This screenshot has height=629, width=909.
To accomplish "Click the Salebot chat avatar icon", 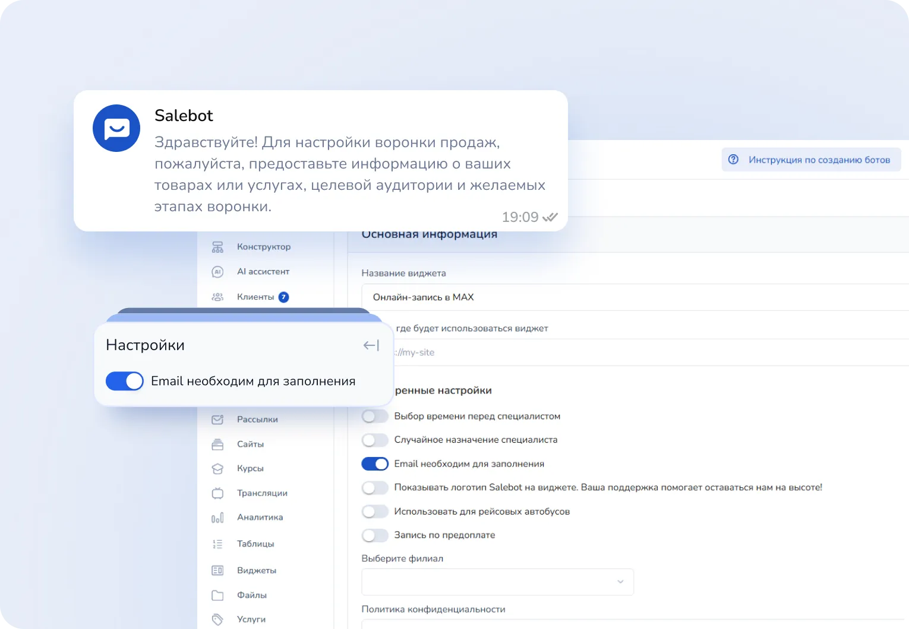I will tap(116, 128).
